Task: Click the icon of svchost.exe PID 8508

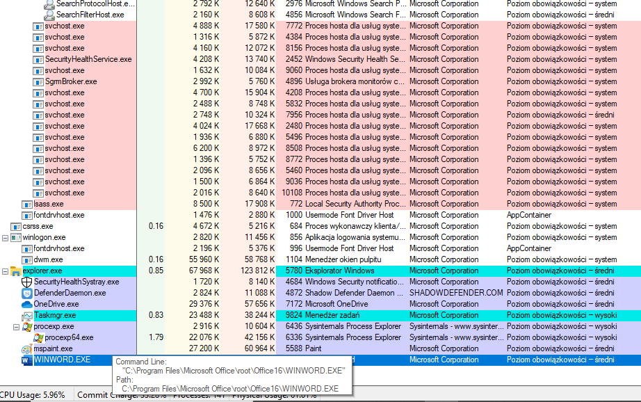Action: click(x=38, y=148)
